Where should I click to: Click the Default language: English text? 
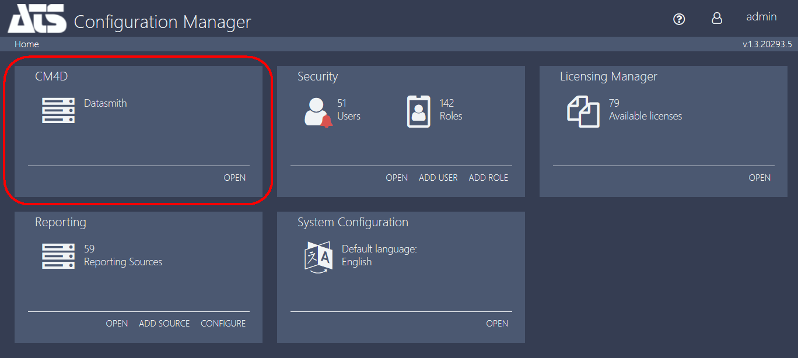379,255
